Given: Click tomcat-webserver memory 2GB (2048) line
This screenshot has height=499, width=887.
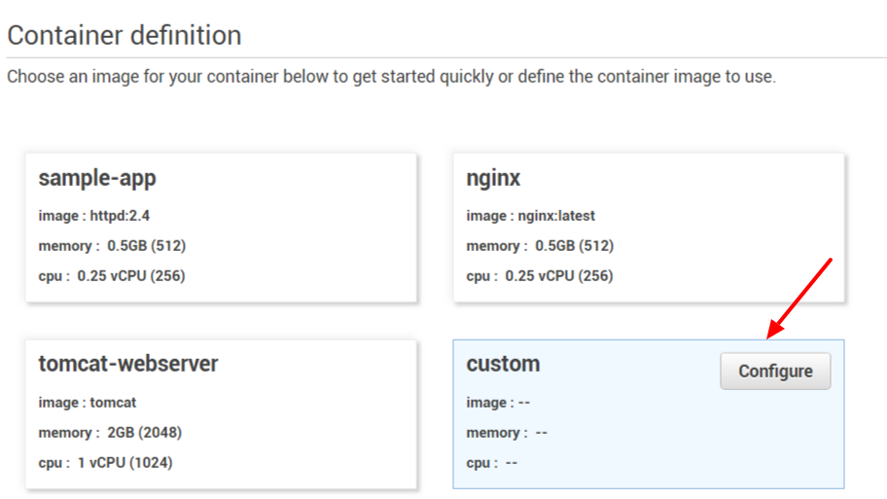Looking at the screenshot, I should tap(110, 433).
